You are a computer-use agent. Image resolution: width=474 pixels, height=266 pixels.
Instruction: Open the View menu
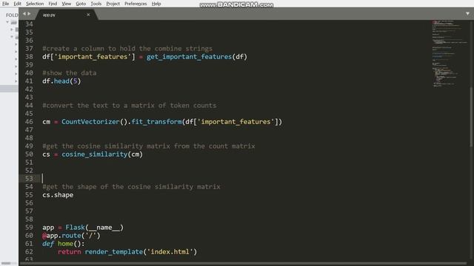pyautogui.click(x=66, y=4)
